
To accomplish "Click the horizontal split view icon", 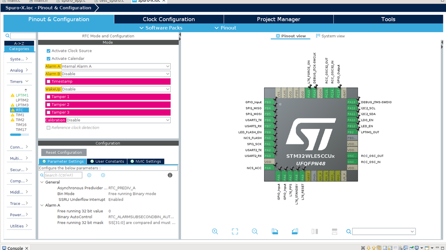I will coord(334,232).
